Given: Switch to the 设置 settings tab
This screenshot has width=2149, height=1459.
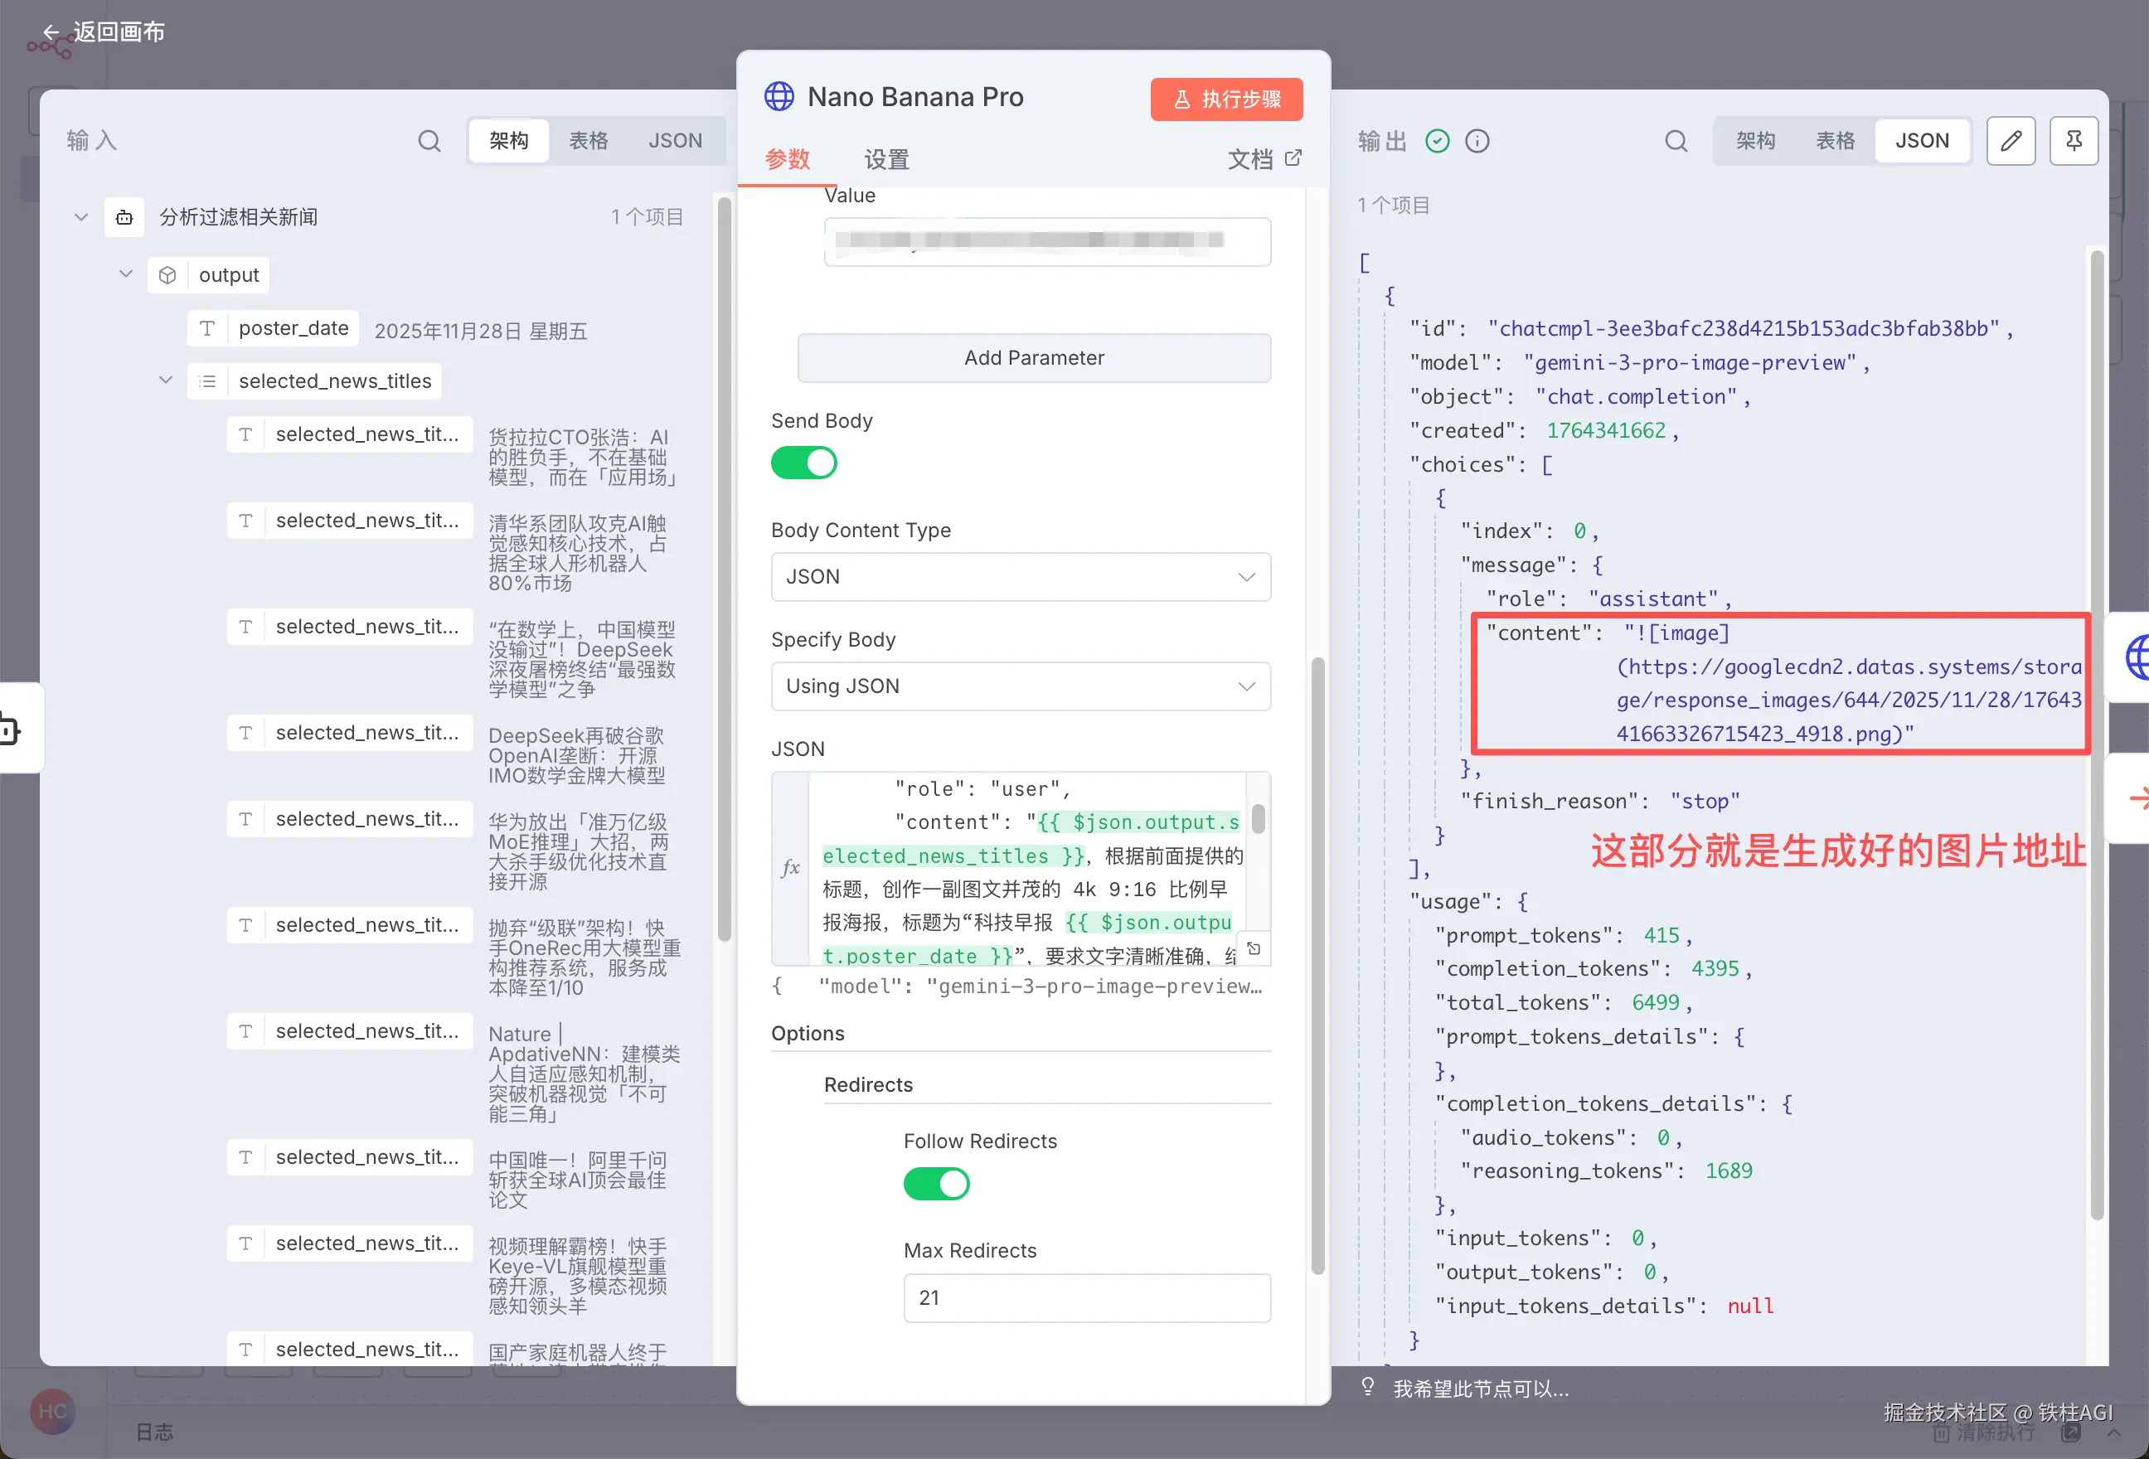Looking at the screenshot, I should coord(885,159).
